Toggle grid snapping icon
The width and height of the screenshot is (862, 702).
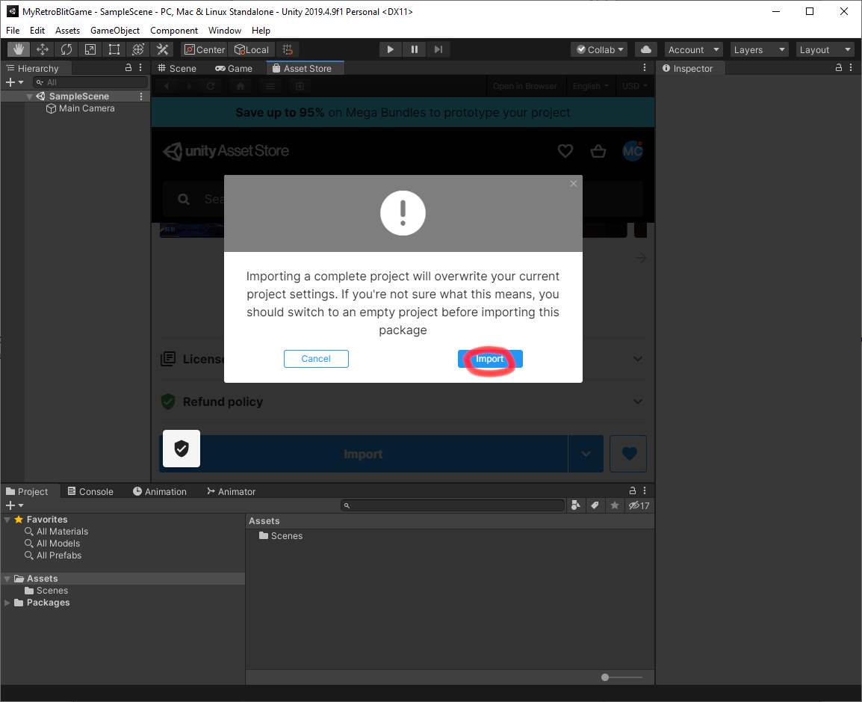(x=288, y=49)
